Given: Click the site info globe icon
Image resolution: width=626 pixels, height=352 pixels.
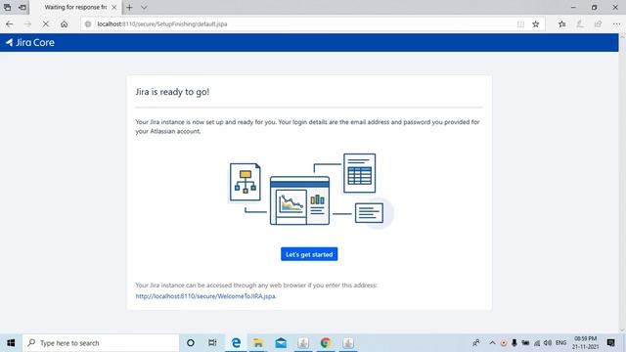Looking at the screenshot, I should (88, 23).
